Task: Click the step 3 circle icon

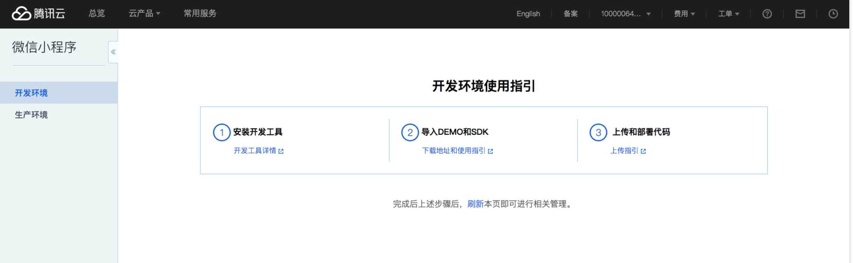Action: (598, 132)
